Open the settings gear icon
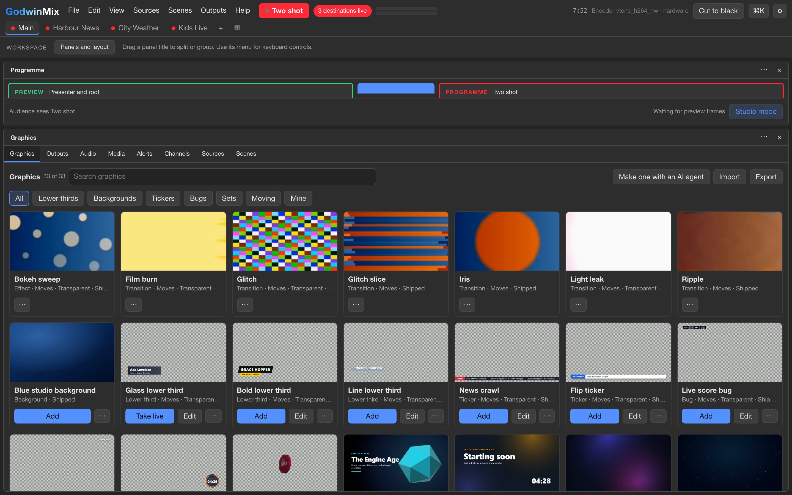 tap(780, 11)
